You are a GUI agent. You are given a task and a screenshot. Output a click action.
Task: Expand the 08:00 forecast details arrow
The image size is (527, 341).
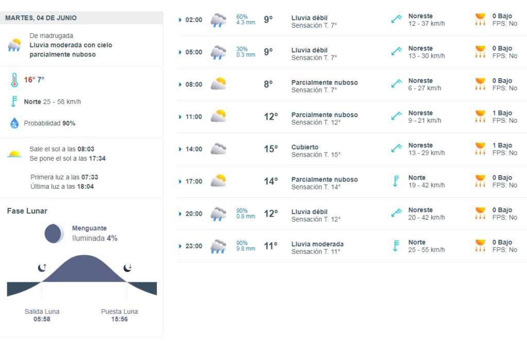[180, 84]
